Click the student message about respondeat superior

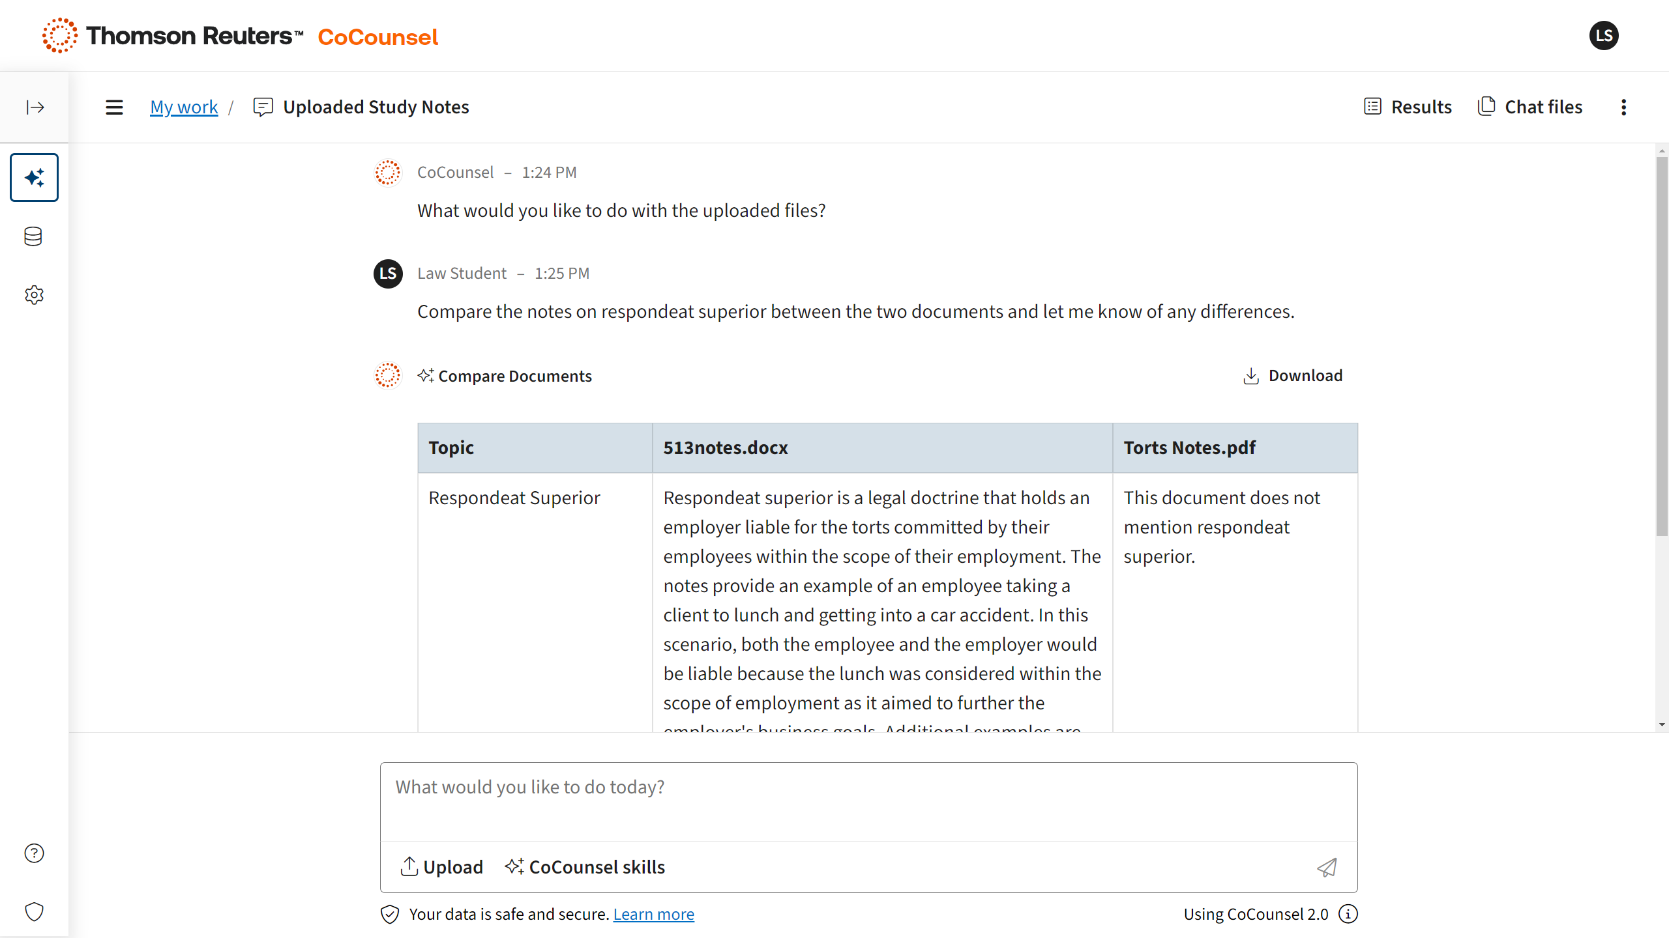click(x=856, y=312)
